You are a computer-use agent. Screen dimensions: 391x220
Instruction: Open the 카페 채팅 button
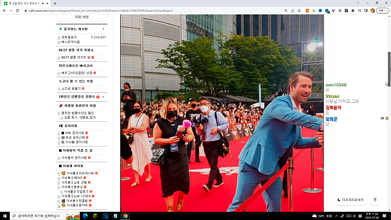pyautogui.click(x=82, y=17)
